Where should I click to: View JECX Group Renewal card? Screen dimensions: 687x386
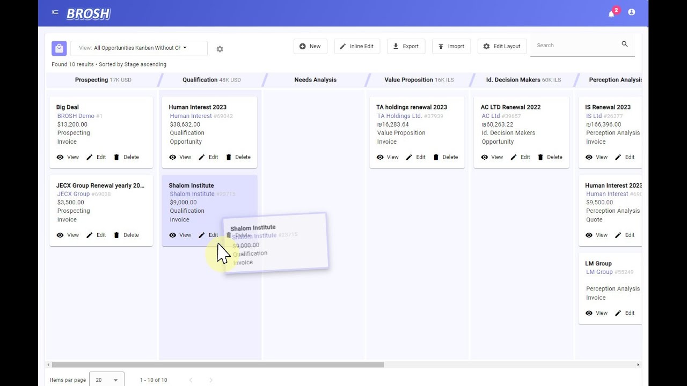[68, 235]
